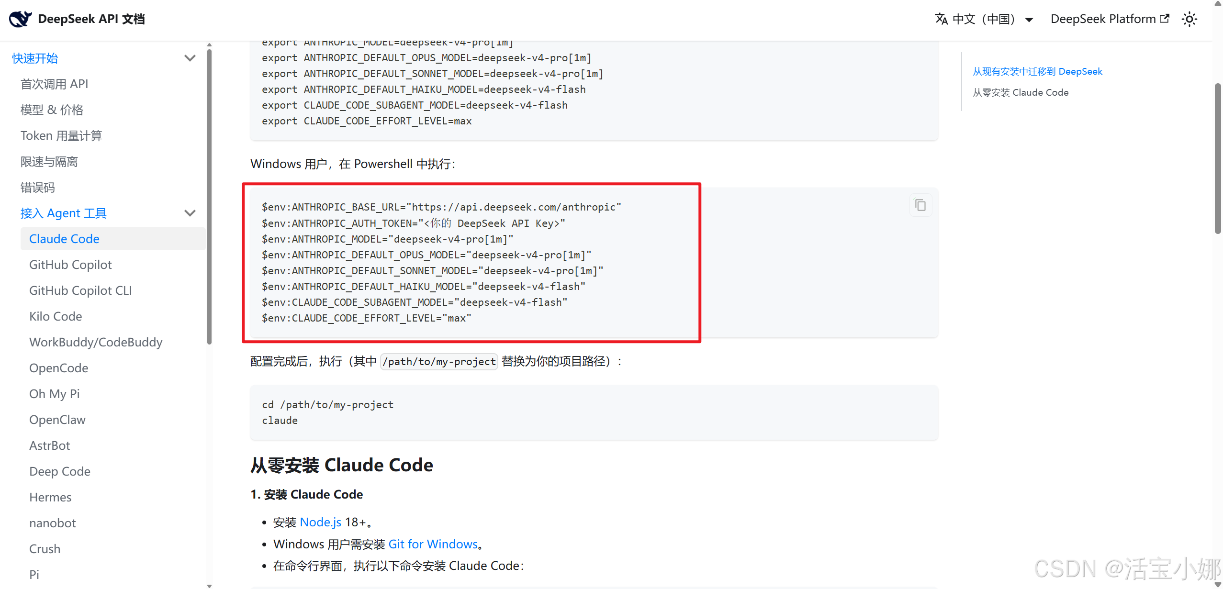1223x589 pixels.
Task: Open Token 用量计算 page
Action: (x=61, y=136)
